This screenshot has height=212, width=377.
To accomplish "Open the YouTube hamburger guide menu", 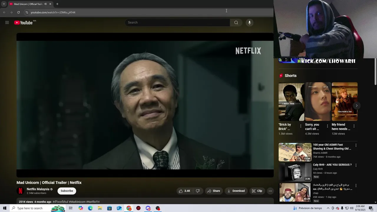I will [7, 23].
